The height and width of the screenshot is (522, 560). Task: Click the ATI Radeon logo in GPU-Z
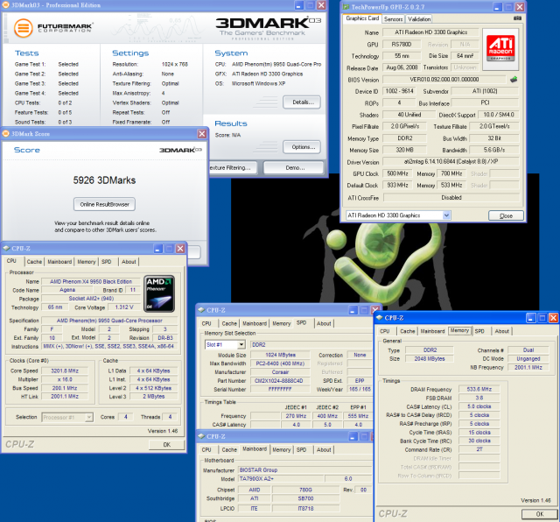pos(500,49)
